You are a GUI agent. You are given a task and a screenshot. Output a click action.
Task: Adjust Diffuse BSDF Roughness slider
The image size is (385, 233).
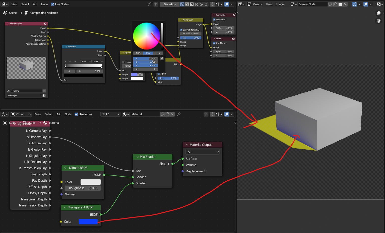pos(83,188)
